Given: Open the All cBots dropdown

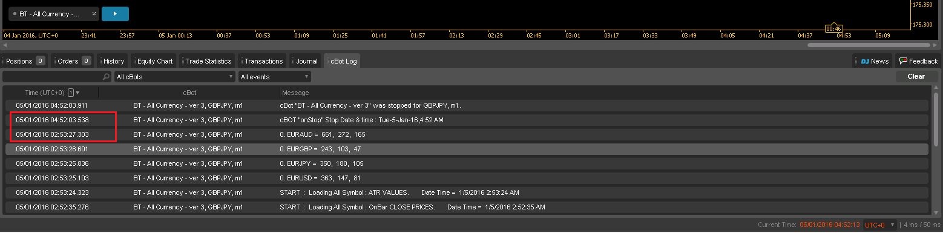Looking at the screenshot, I should point(174,77).
